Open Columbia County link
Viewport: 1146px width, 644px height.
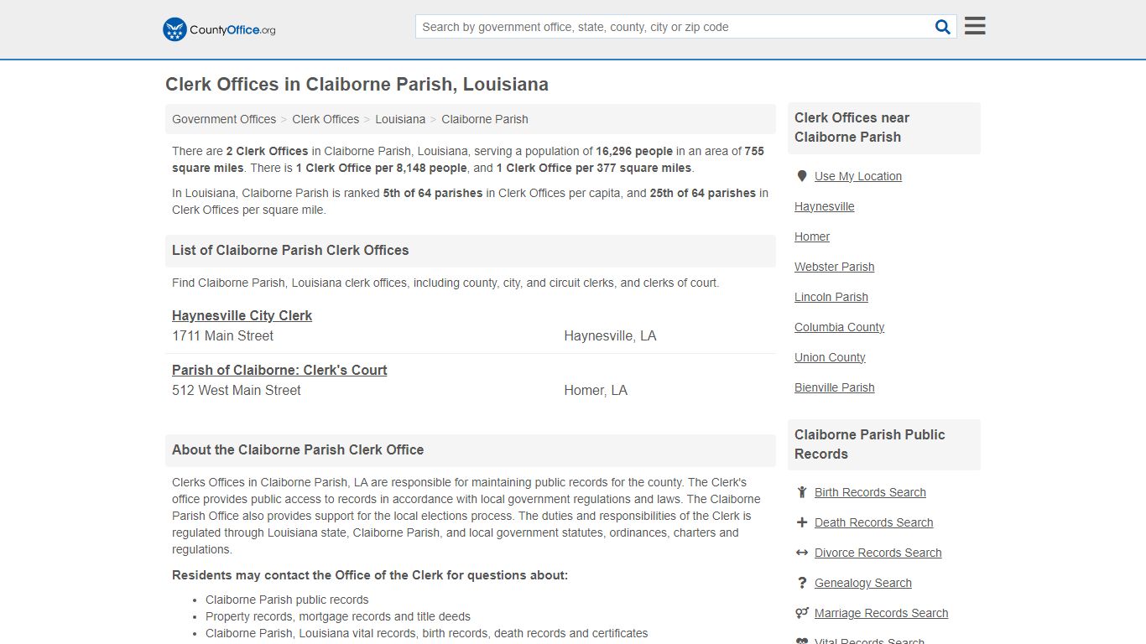[x=840, y=327]
